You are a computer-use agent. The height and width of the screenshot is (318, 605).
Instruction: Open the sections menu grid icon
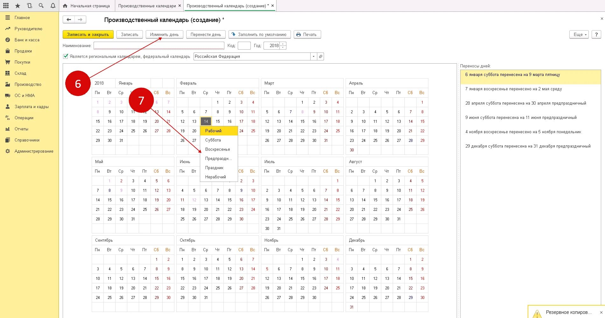pos(6,6)
